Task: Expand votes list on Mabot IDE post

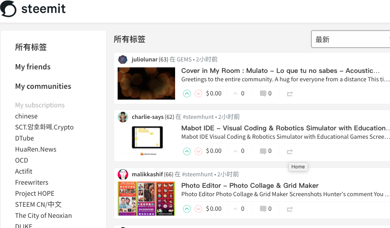Action: [x=239, y=151]
